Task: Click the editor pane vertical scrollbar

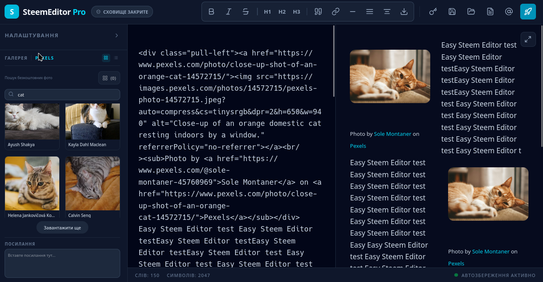Action: coord(334,61)
